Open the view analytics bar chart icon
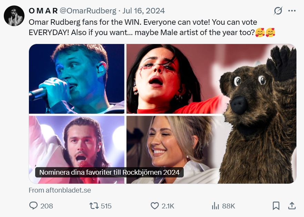Screen dimensions: 304x217 [215, 206]
